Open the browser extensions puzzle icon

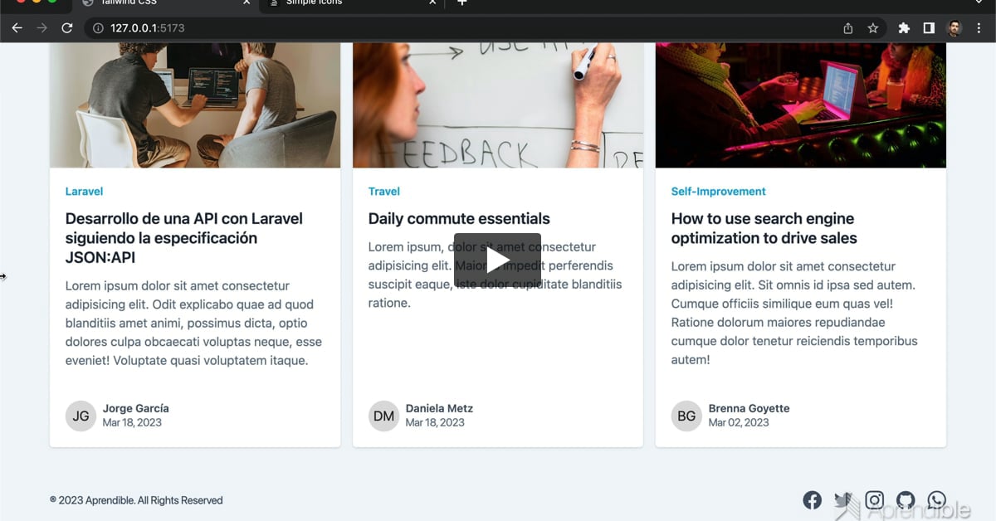(904, 28)
